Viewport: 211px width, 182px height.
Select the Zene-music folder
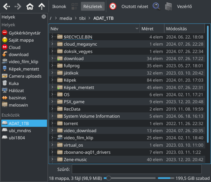click(127, 159)
